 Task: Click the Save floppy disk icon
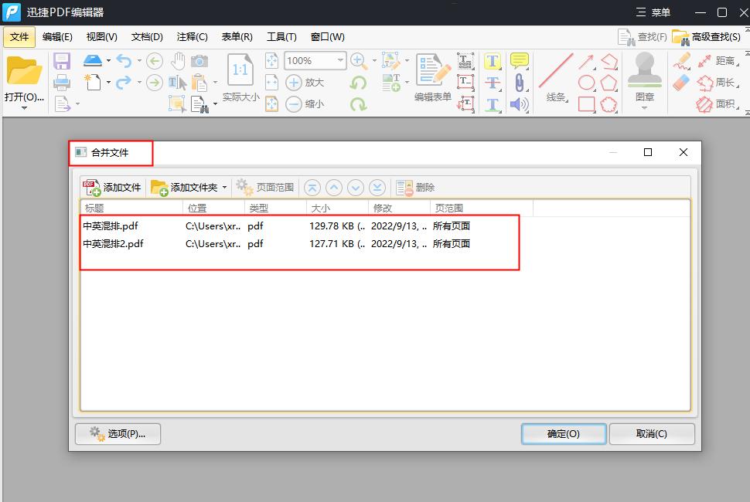tap(62, 61)
